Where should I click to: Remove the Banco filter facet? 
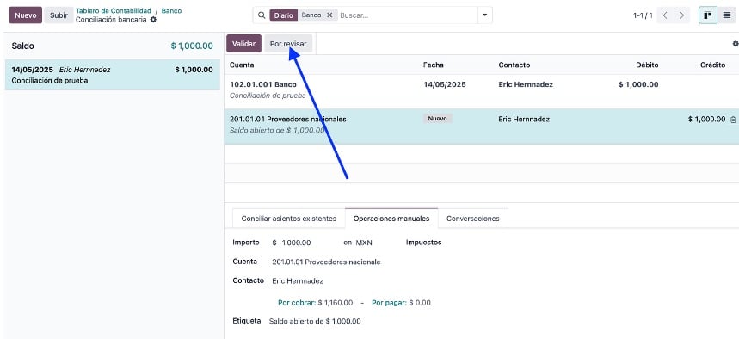pyautogui.click(x=329, y=15)
